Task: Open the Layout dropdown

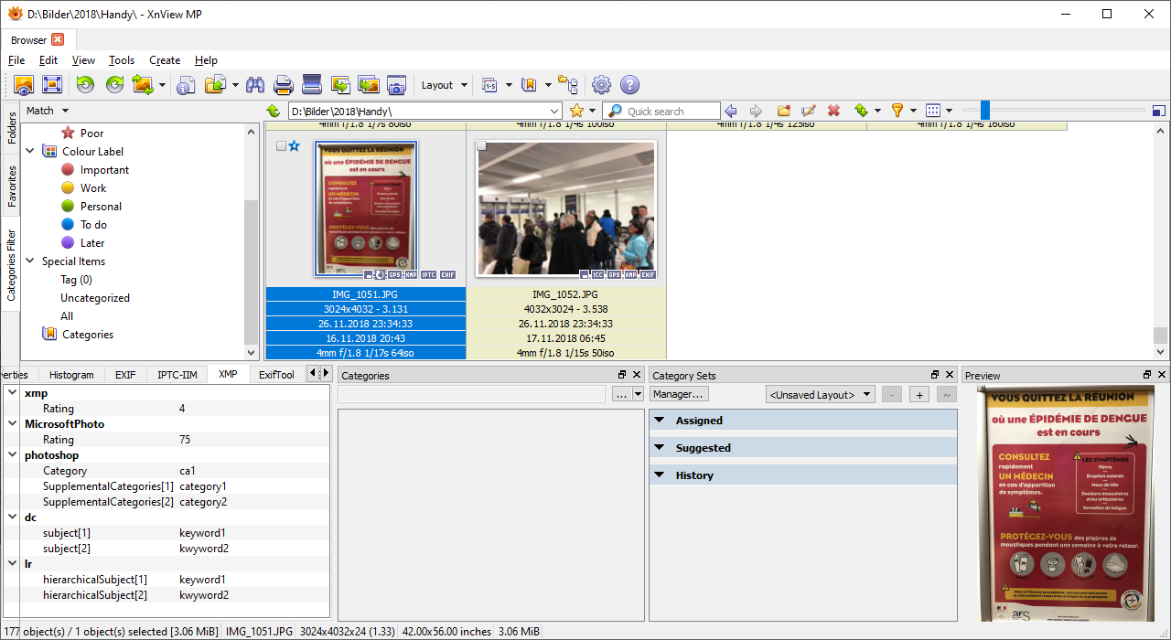Action: coord(444,85)
